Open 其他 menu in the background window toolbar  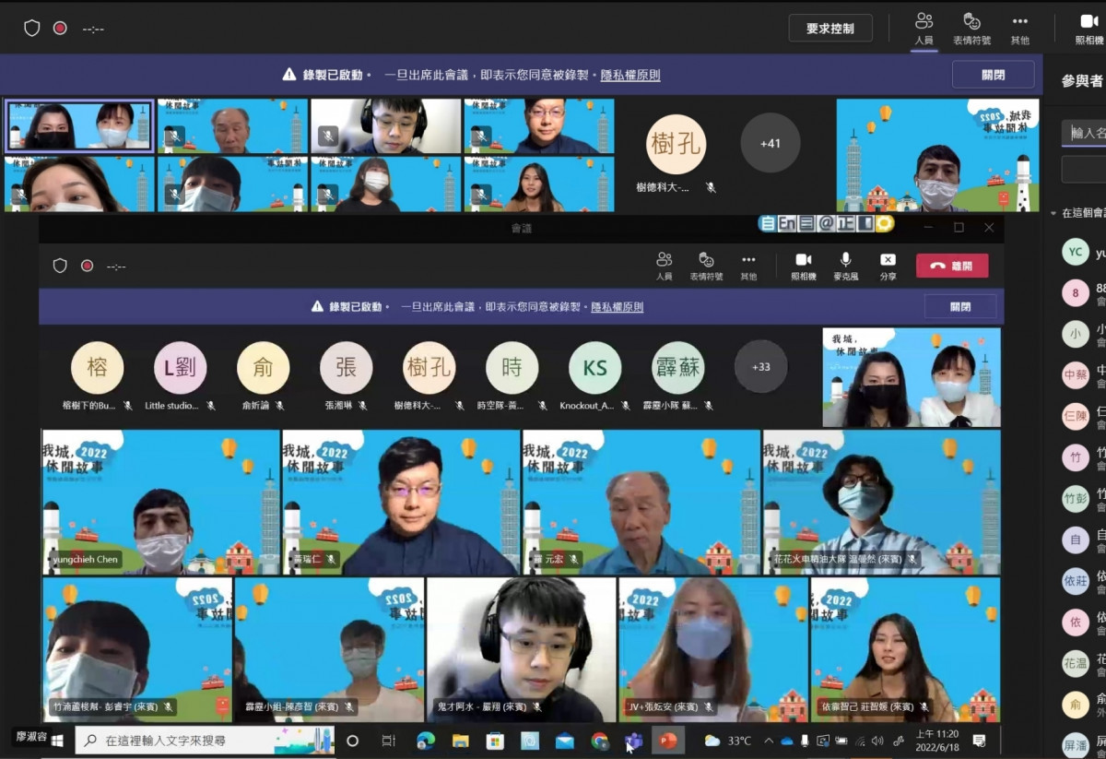point(1019,28)
